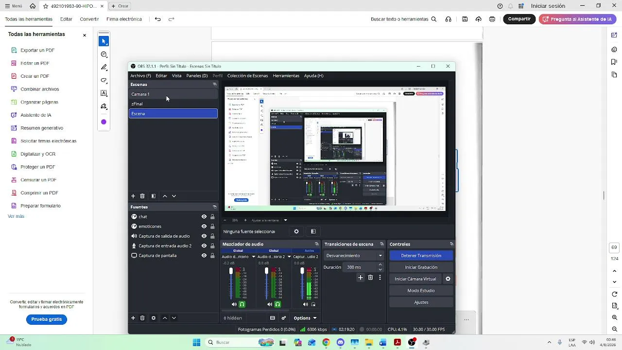This screenshot has width=622, height=350.
Task: Select the Acrobat freehand draw loop tool
Action: (104, 80)
